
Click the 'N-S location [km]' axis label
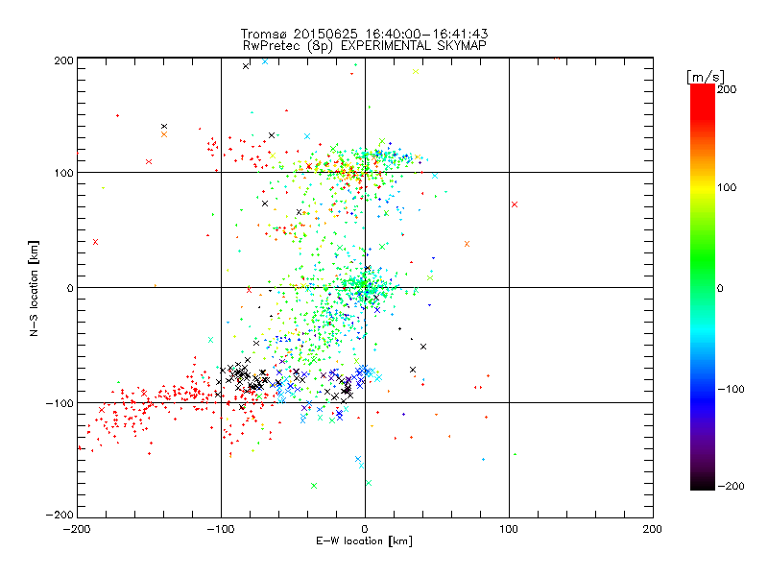coord(34,288)
